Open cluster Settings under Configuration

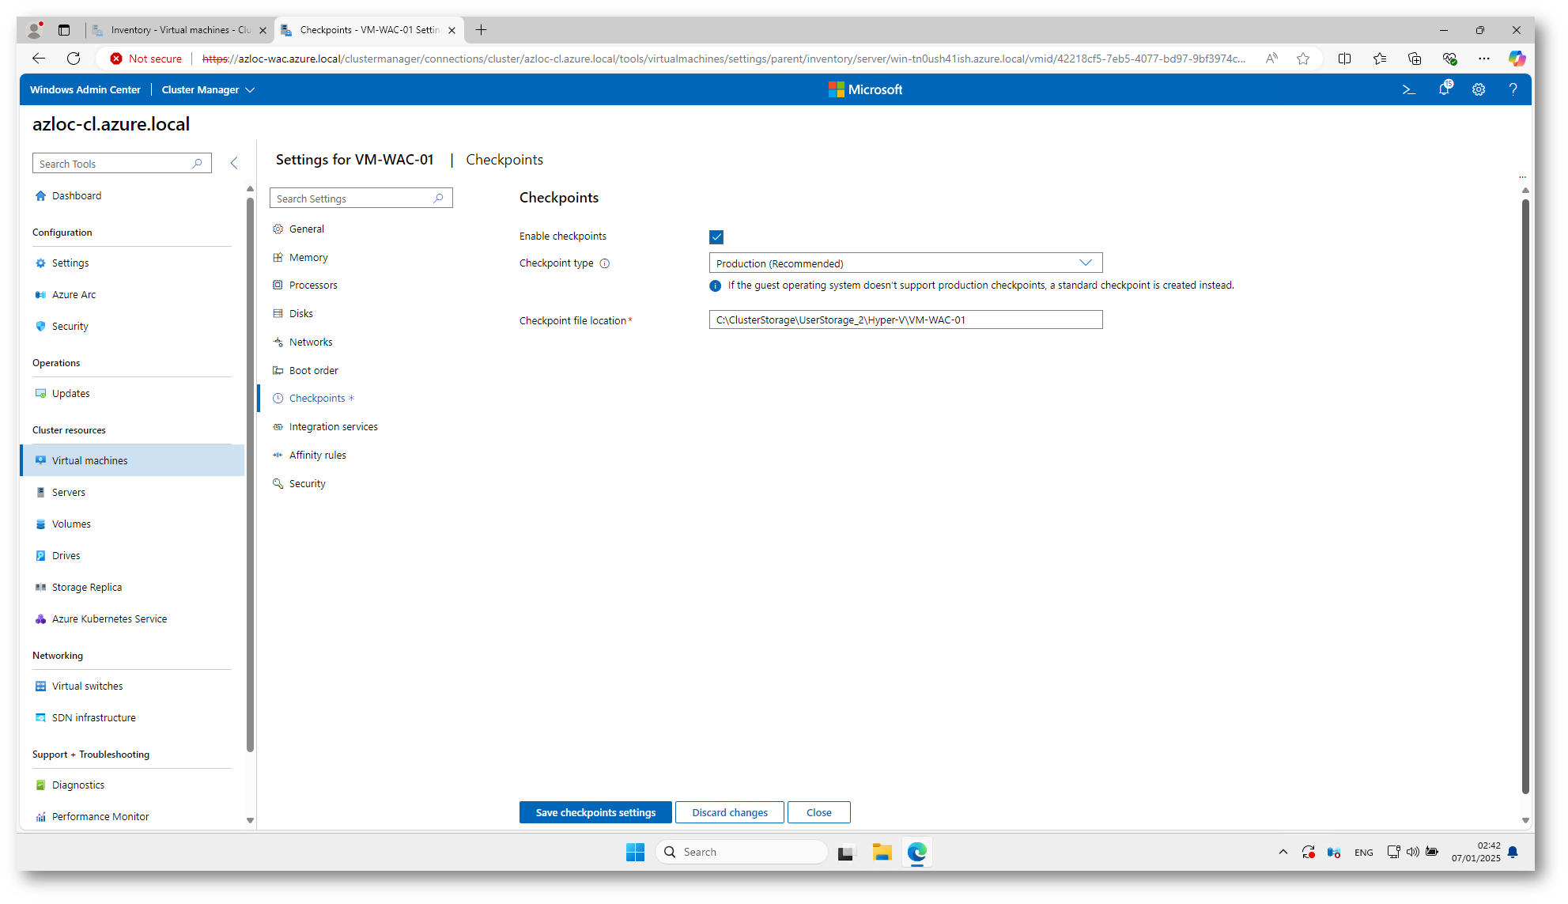tap(70, 263)
